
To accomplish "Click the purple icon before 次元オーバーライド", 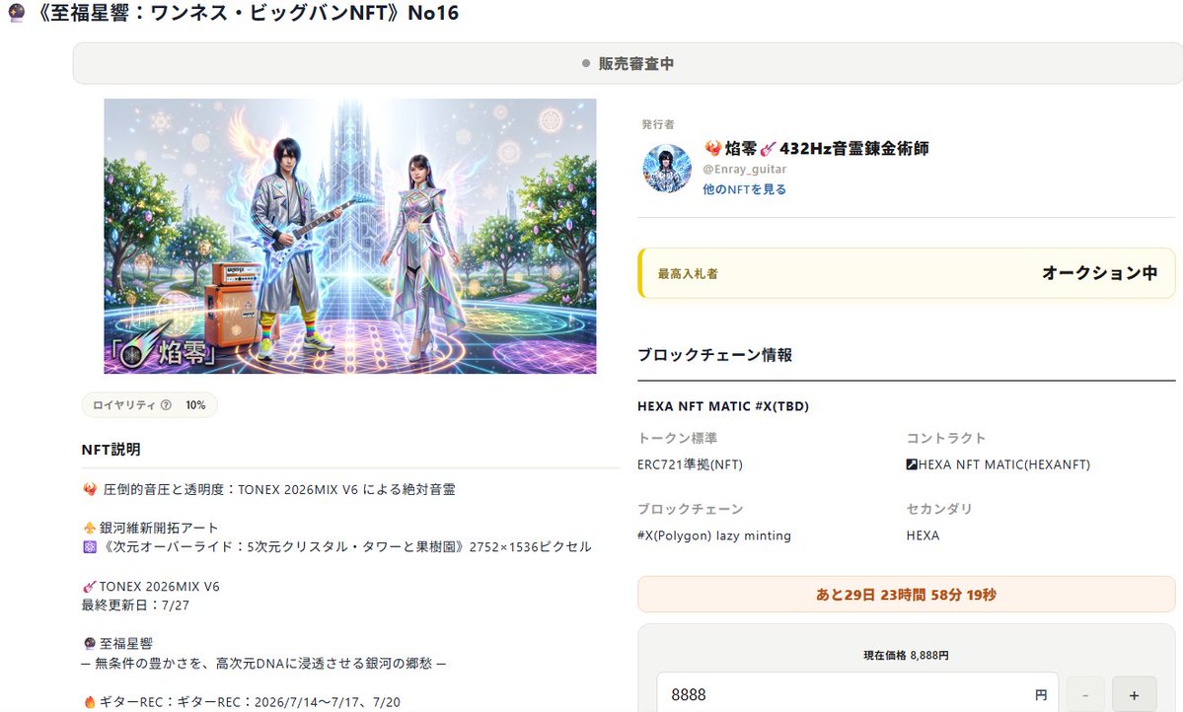I will [90, 547].
